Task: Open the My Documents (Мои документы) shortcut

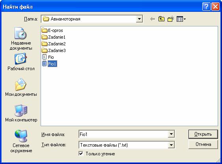Action: point(21,88)
